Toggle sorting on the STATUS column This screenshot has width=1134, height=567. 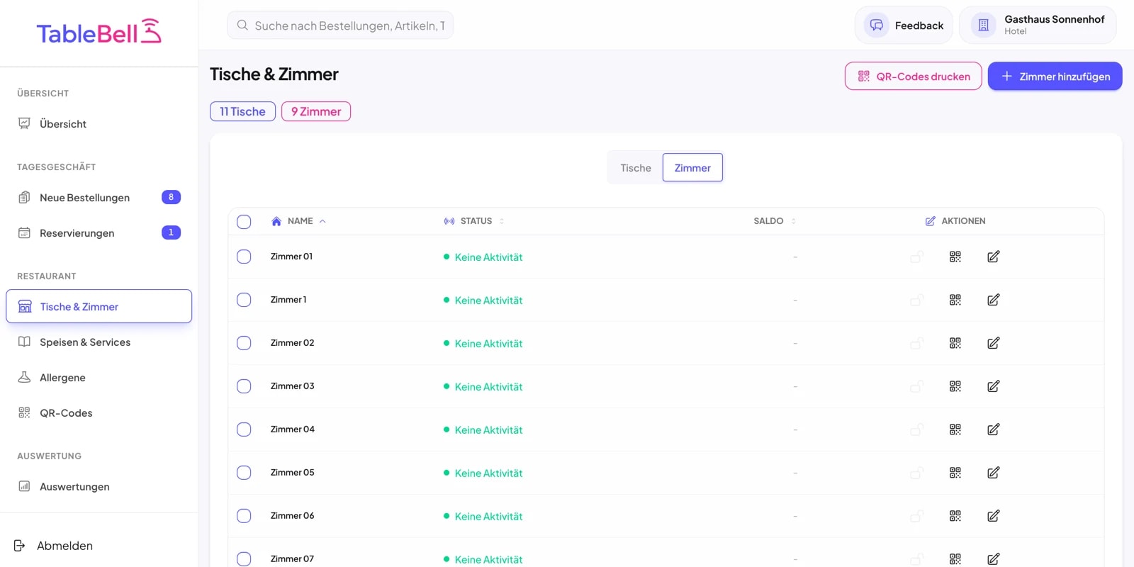click(502, 221)
